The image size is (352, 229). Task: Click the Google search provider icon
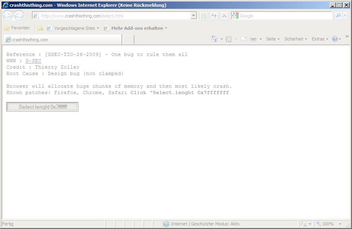coord(235,16)
